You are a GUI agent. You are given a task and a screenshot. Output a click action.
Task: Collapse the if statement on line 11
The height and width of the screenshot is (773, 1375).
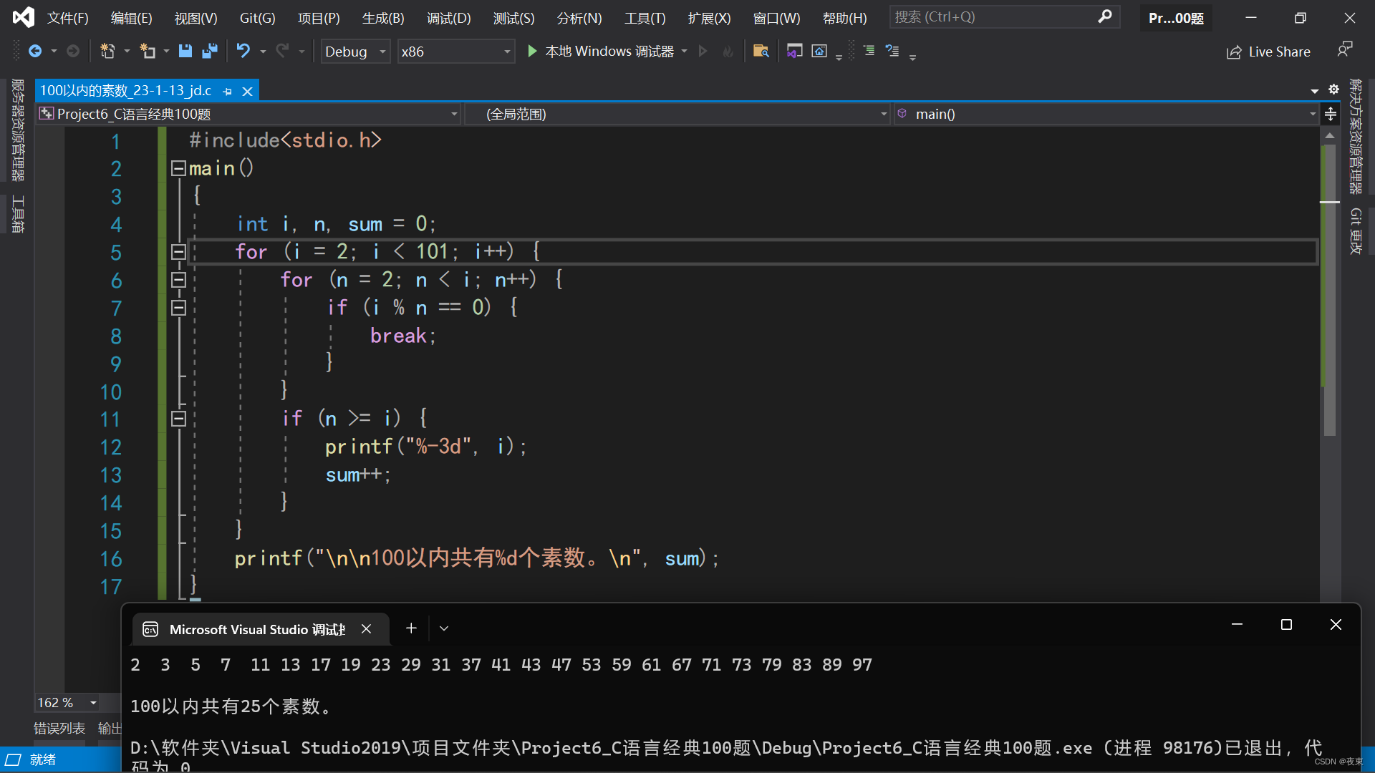click(x=178, y=419)
